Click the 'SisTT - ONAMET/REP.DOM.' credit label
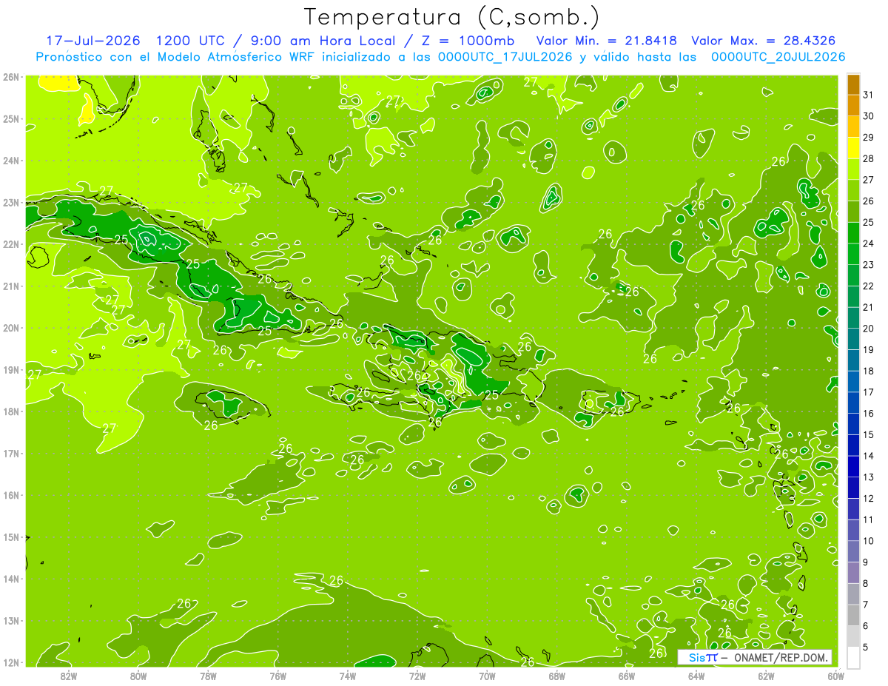888x686 pixels. [756, 657]
